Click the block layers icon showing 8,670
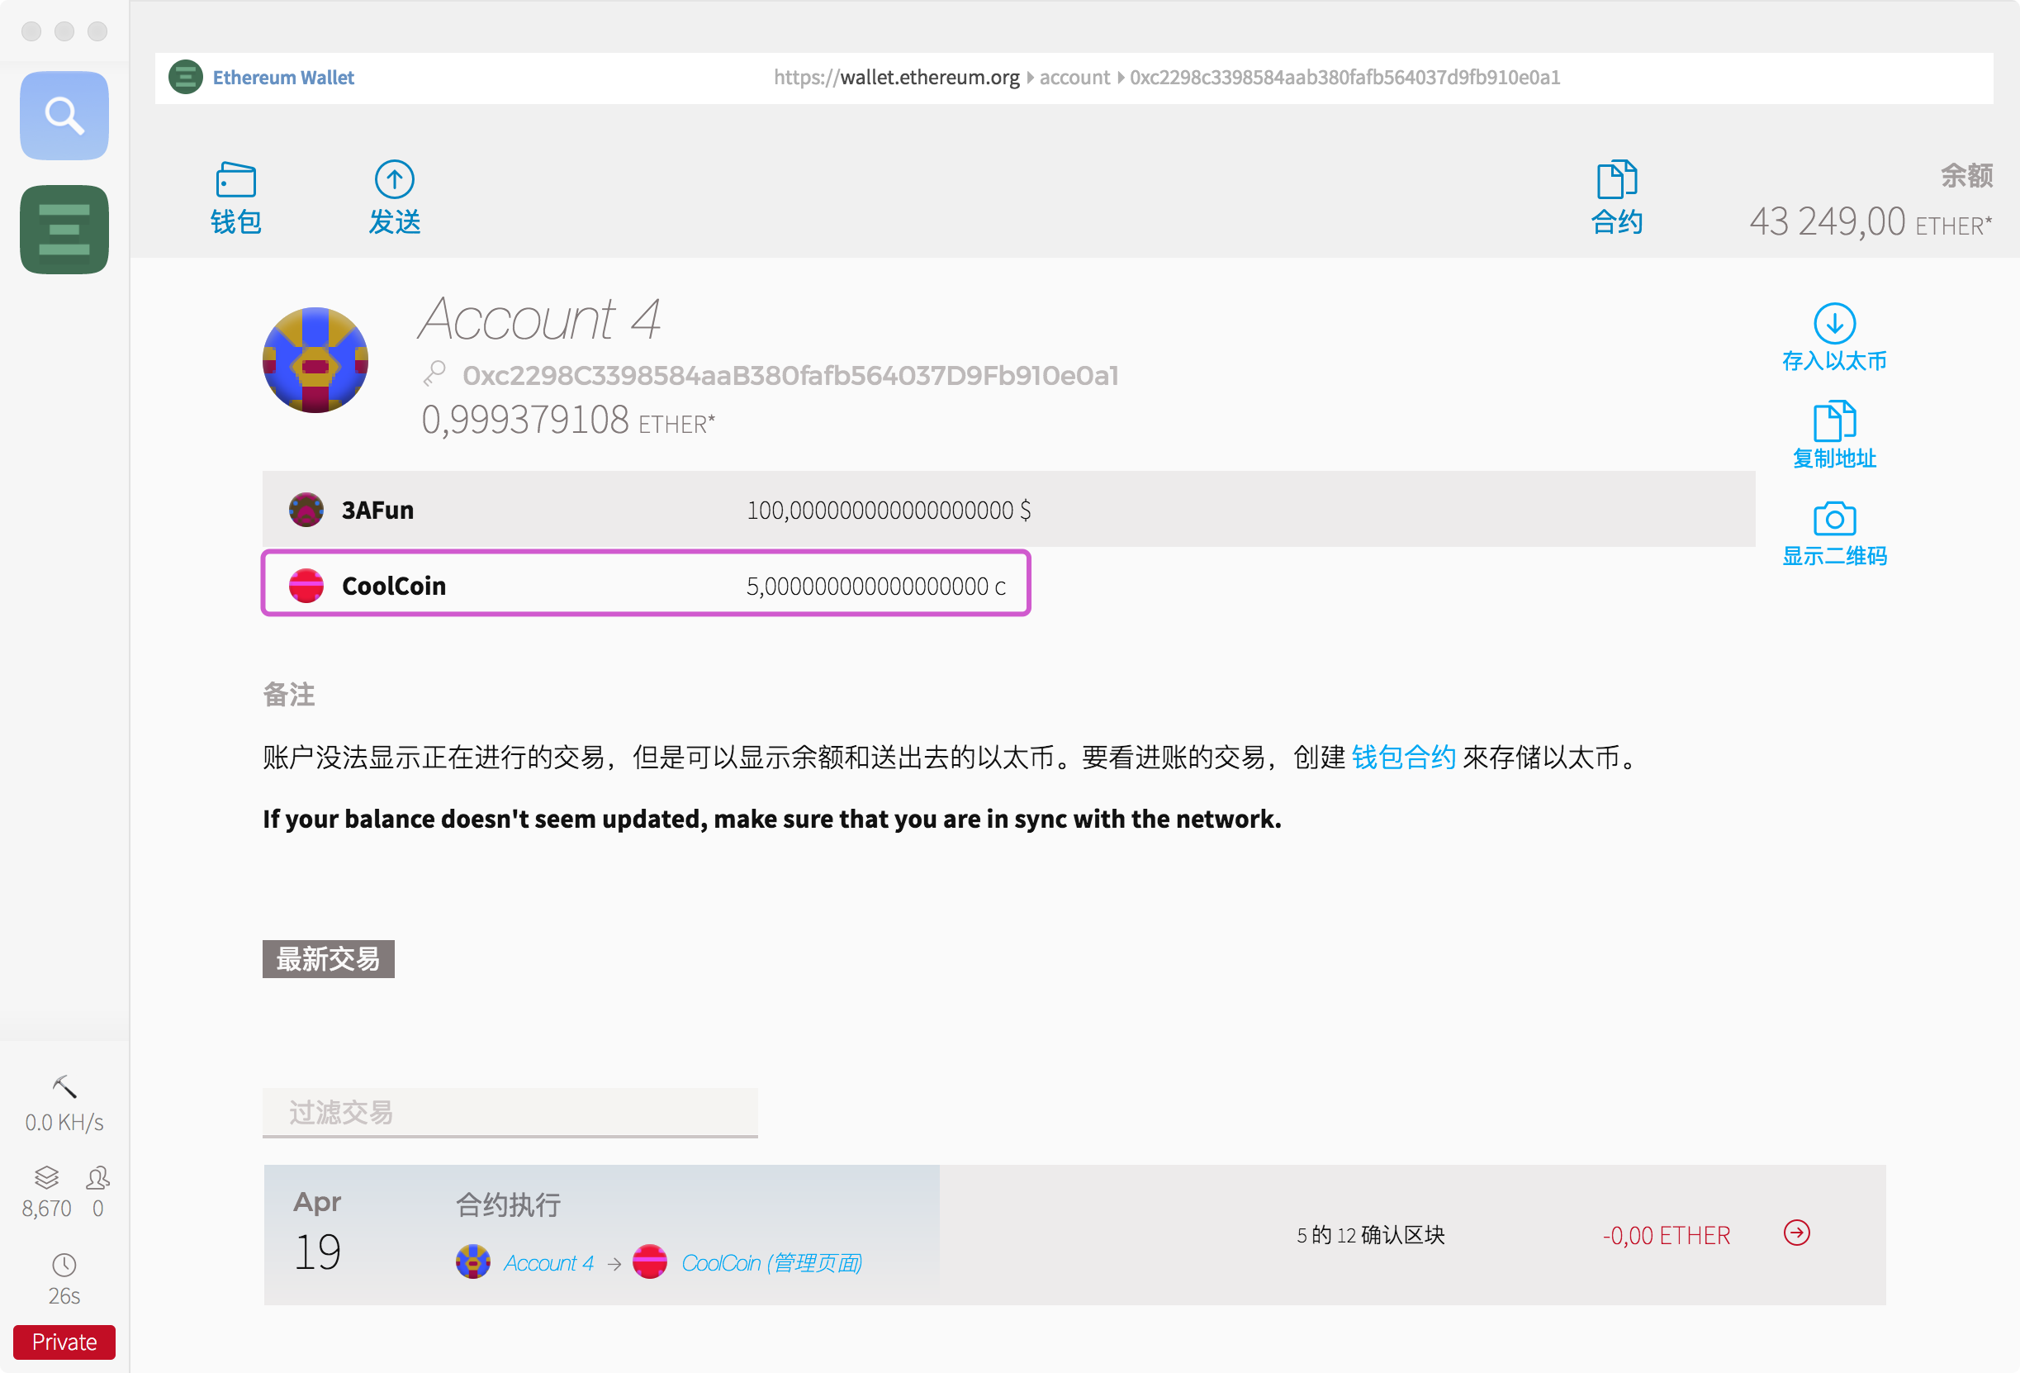This screenshot has height=1373, width=2020. pyautogui.click(x=47, y=1177)
